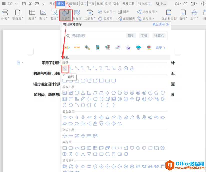Select the division sign formula shape
The width and height of the screenshot is (206, 172).
[83, 136]
